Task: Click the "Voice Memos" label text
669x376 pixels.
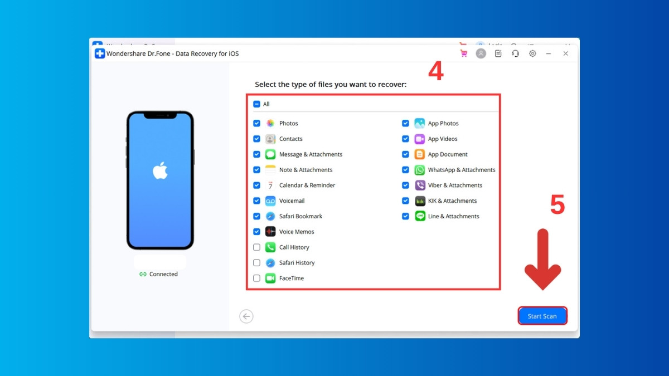Action: pyautogui.click(x=297, y=232)
